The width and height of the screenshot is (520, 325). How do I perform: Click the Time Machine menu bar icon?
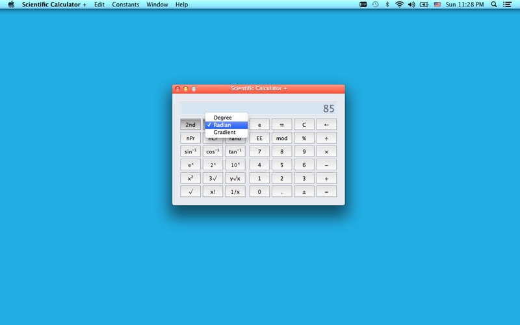click(375, 5)
